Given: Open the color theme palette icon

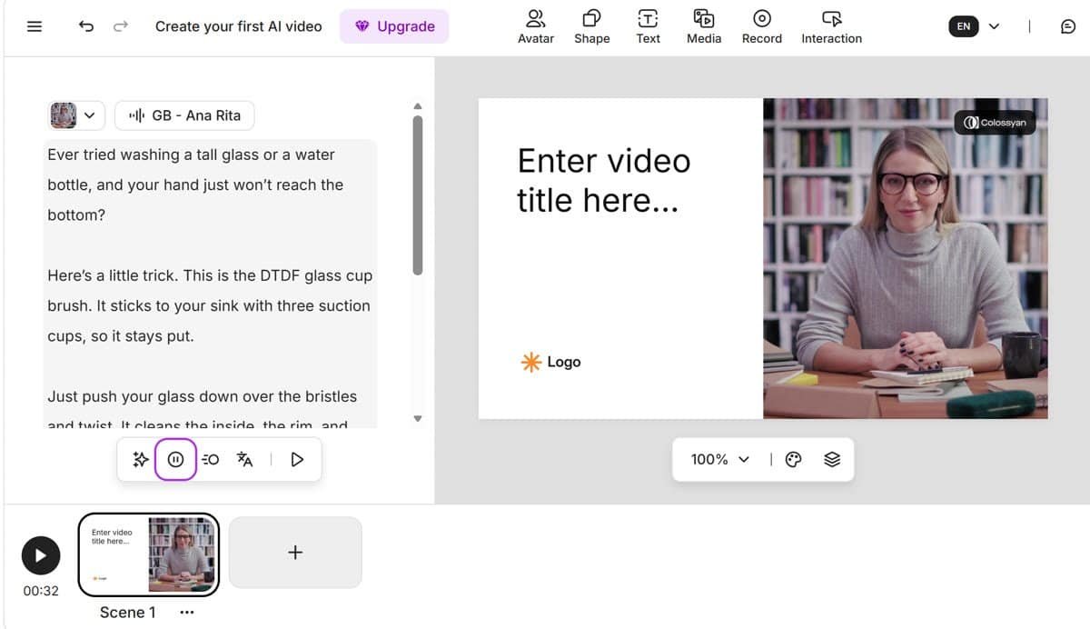Looking at the screenshot, I should pyautogui.click(x=793, y=459).
